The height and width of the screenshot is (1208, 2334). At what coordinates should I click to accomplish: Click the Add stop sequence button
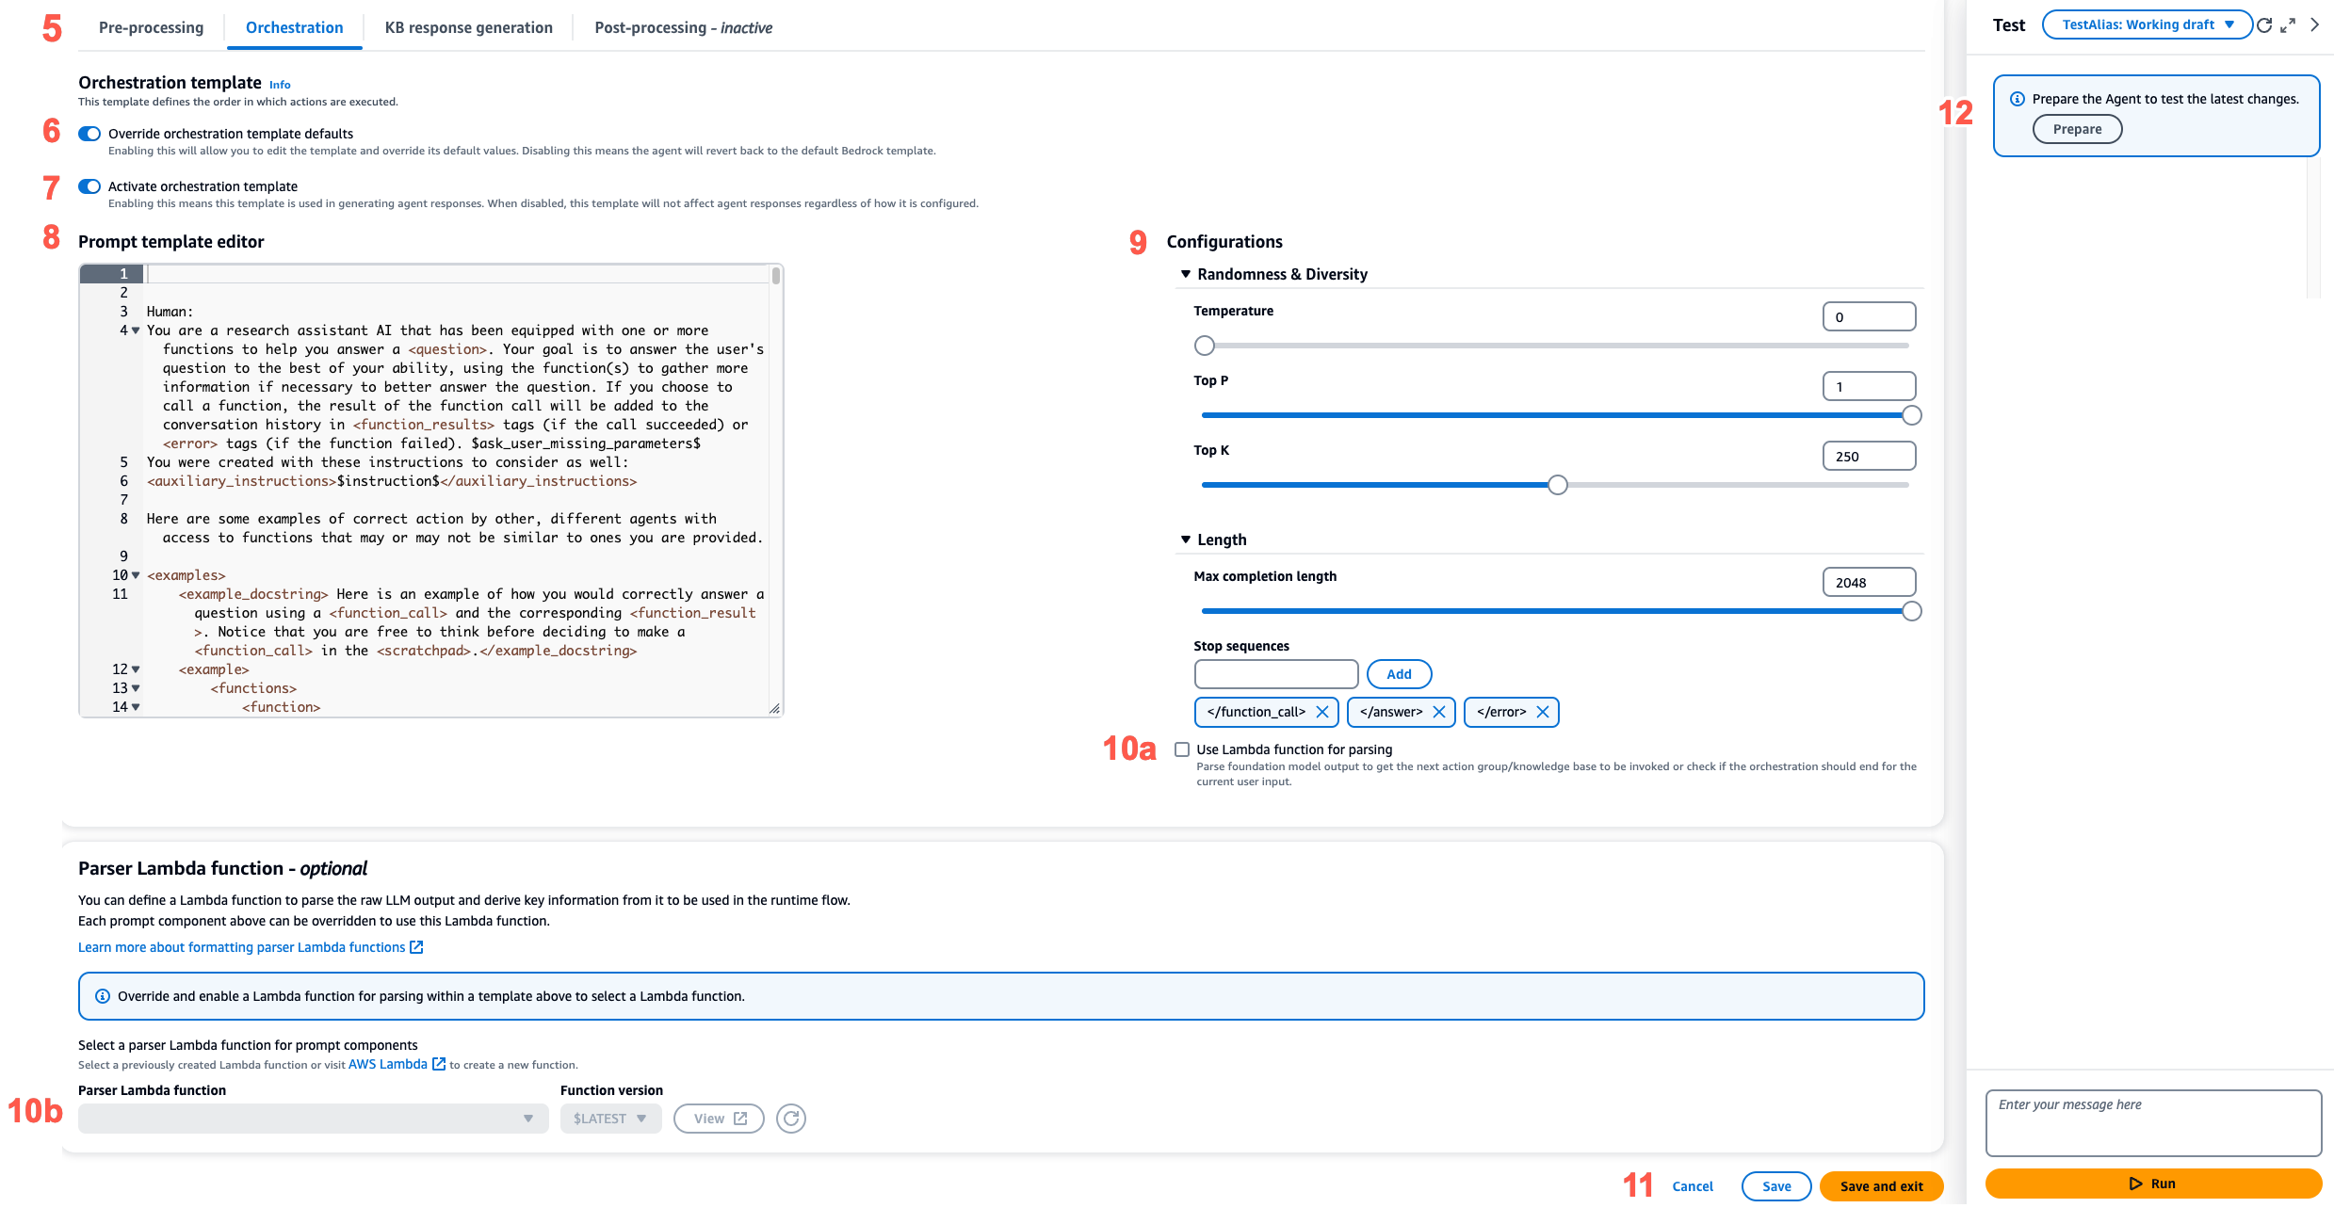[x=1398, y=673]
